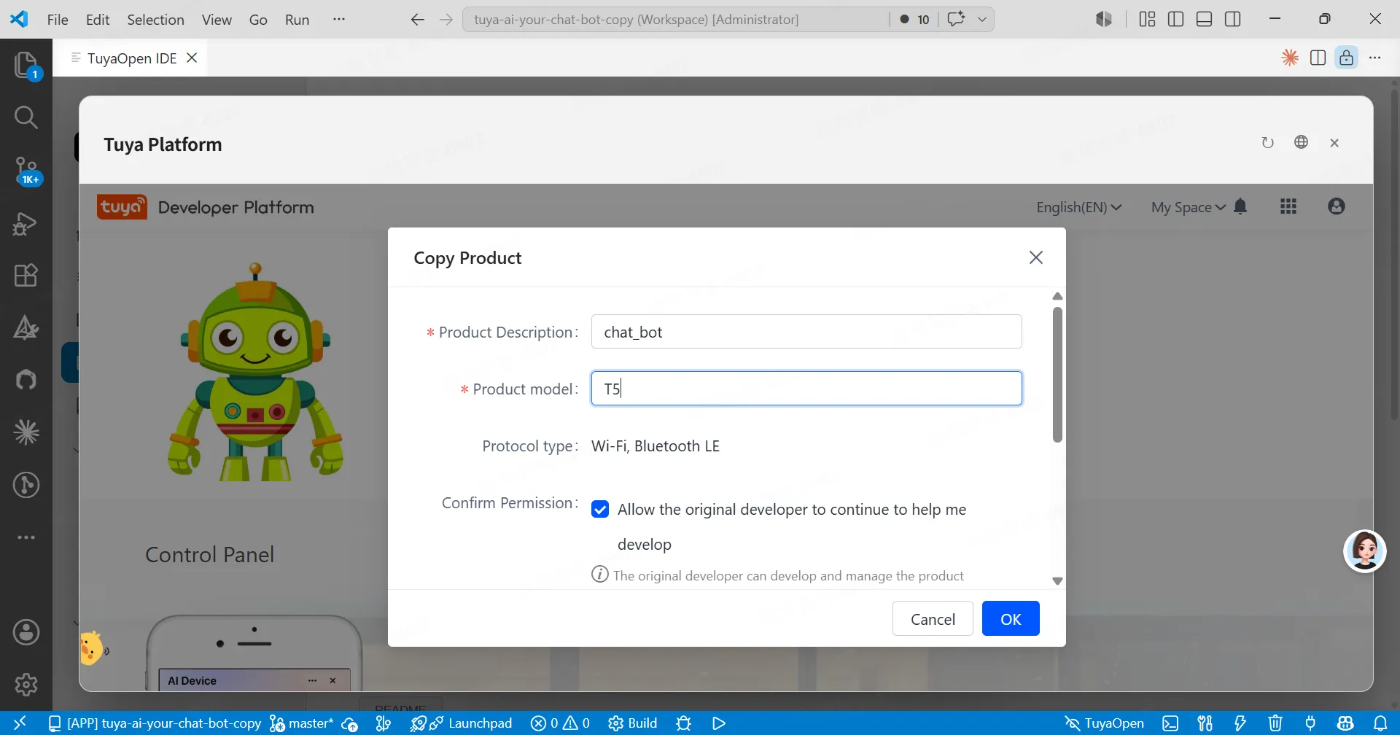Screen dimensions: 1400x735
Task: Click TuyaOpen in the status bar
Action: 1104,723
